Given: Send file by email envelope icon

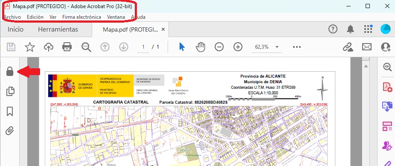Looking at the screenshot, I should click(x=367, y=47).
